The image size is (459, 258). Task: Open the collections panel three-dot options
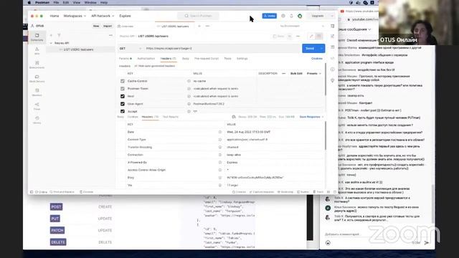pos(110,35)
